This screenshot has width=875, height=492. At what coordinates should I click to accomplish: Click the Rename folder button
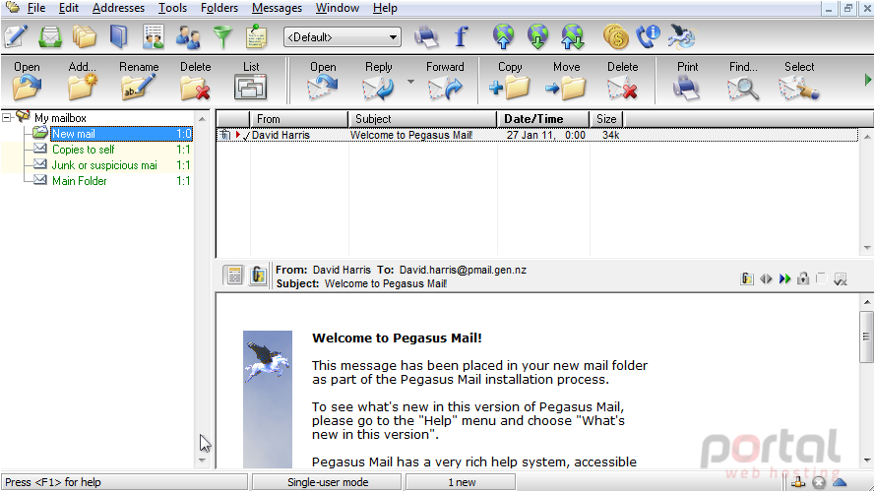pyautogui.click(x=139, y=81)
